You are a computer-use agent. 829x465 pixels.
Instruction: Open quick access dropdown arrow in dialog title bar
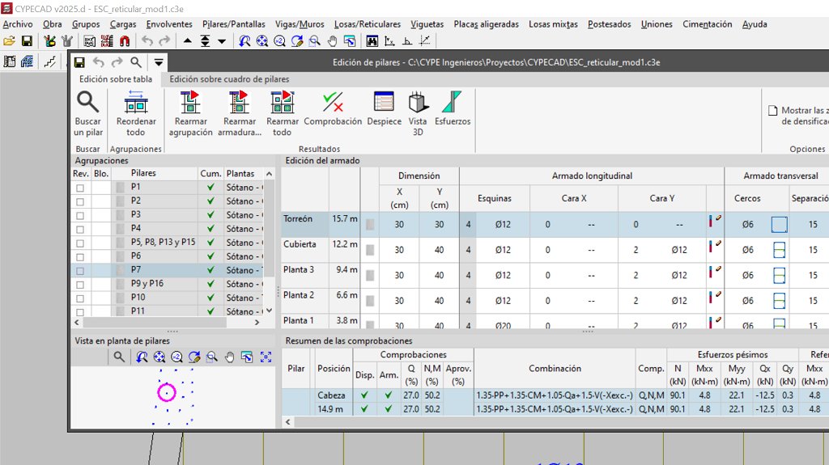158,62
